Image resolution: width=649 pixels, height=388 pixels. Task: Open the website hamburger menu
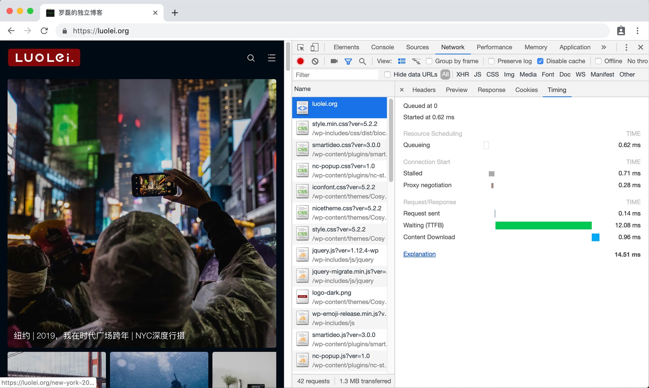(272, 58)
